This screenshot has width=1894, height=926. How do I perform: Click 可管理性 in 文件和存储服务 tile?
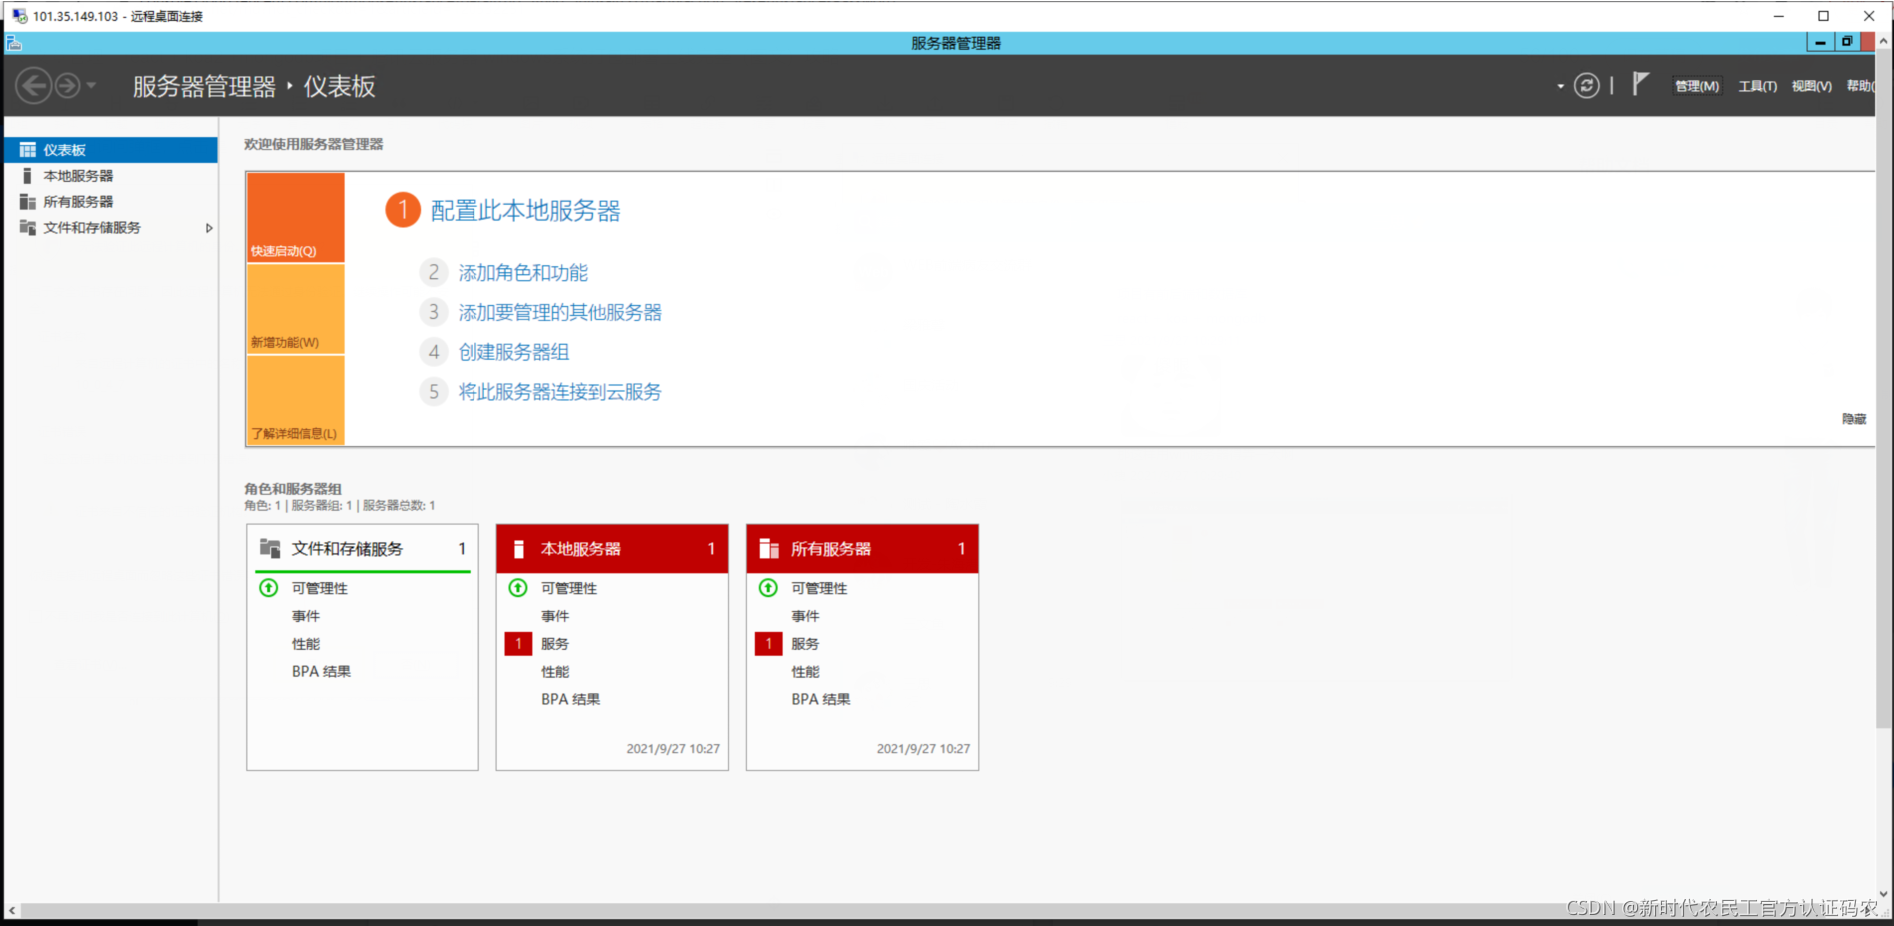320,589
